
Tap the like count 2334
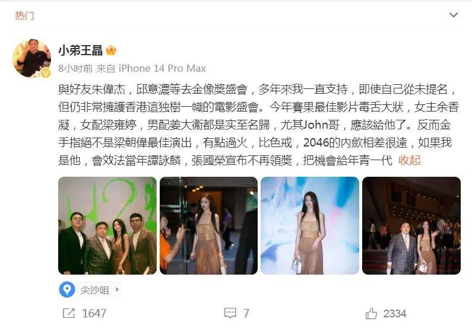tap(395, 314)
